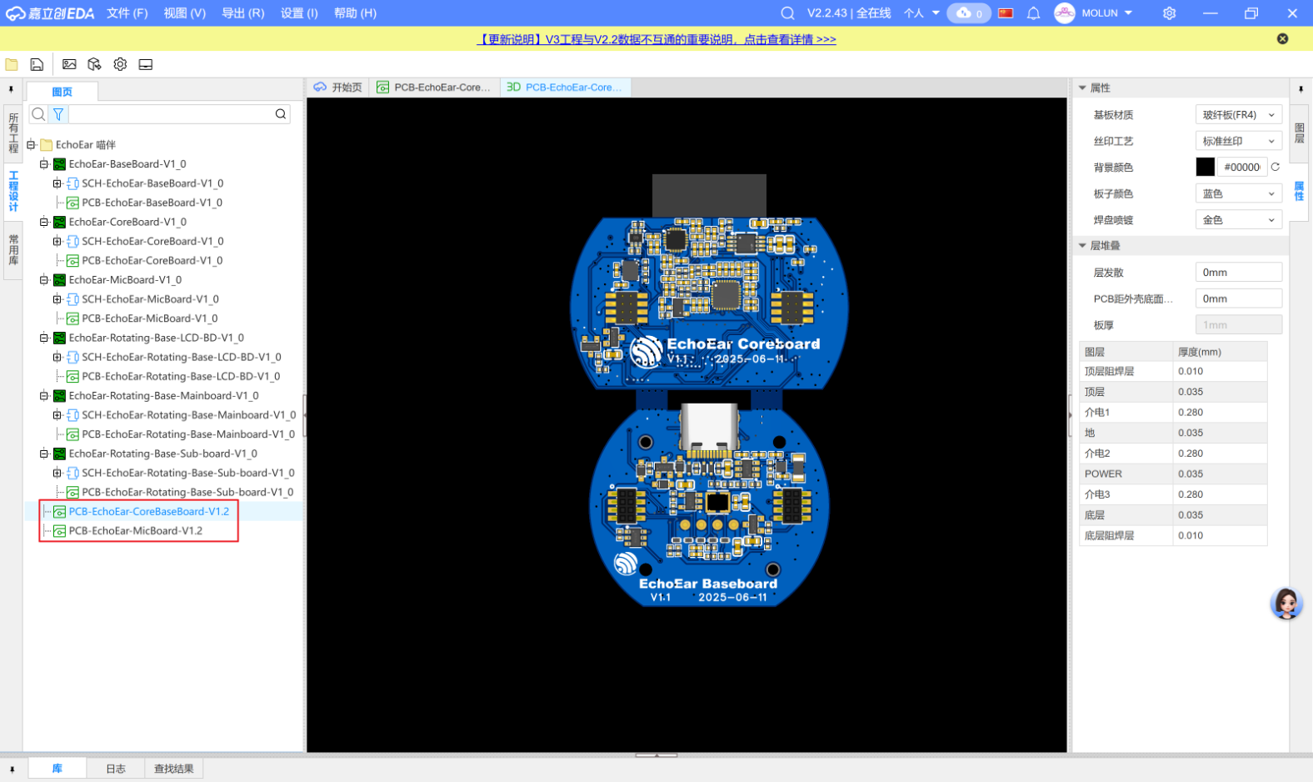Click the 3D model export cube icon

coord(94,64)
